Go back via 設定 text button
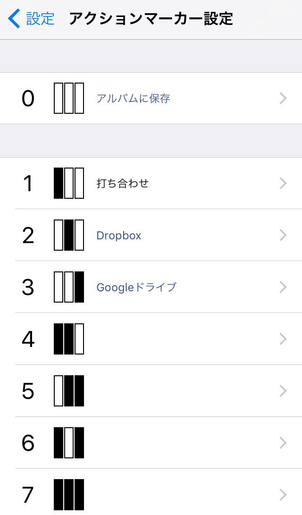The width and height of the screenshot is (302, 515). tap(40, 19)
